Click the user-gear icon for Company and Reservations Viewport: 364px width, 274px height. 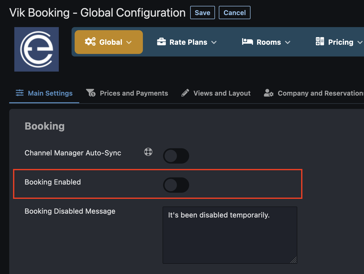tap(269, 93)
